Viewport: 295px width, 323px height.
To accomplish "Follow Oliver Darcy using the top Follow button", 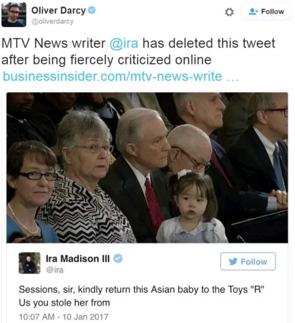I will (265, 12).
